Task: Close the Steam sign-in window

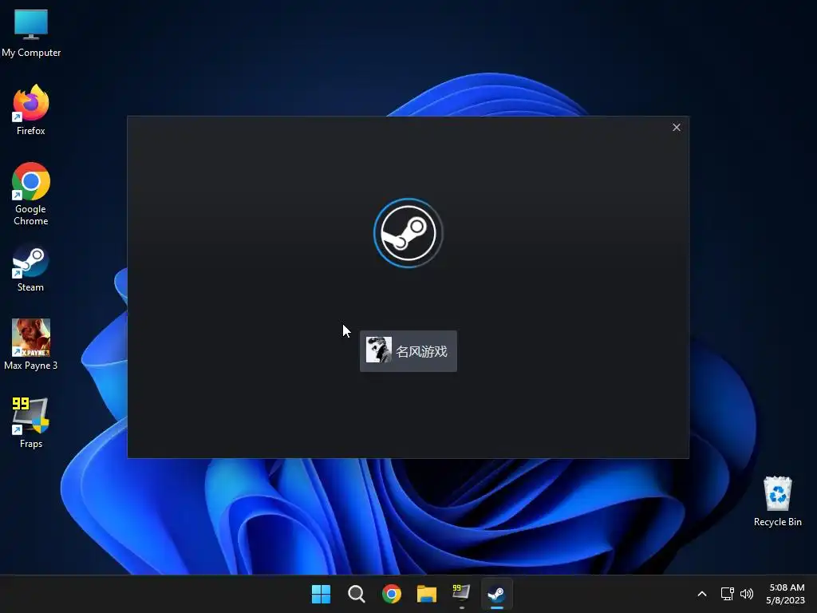Action: coord(677,127)
